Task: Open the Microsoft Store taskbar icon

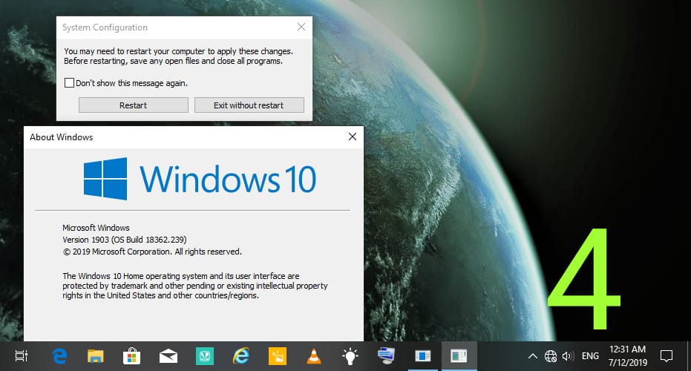Action: [x=131, y=356]
